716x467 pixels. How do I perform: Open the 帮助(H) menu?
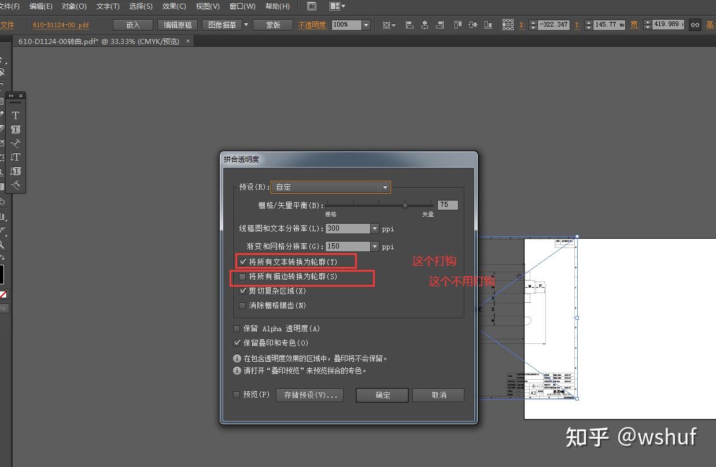click(278, 6)
